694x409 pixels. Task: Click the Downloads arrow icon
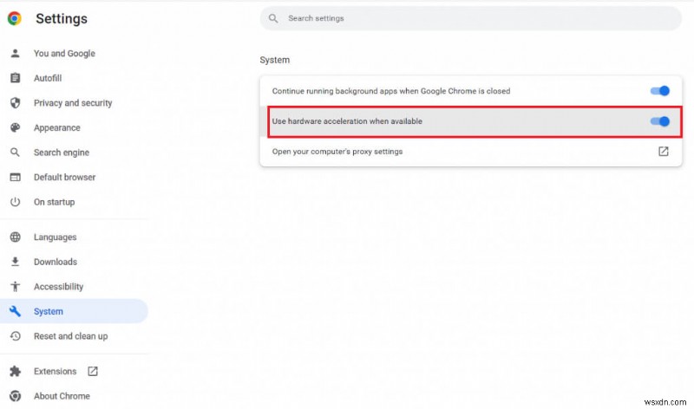(x=15, y=262)
